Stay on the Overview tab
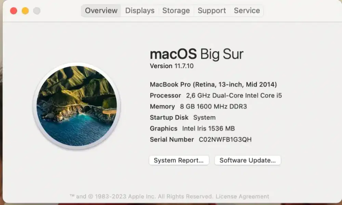 [101, 11]
